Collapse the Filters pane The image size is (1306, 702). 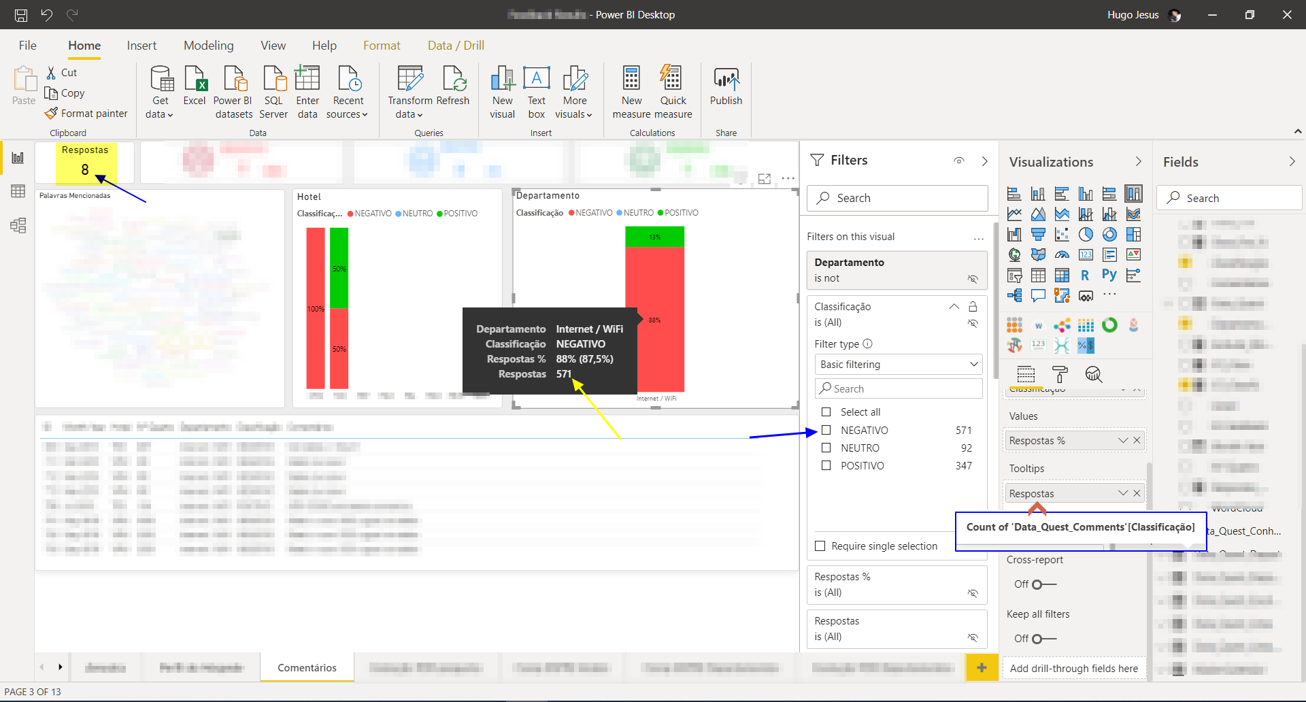coord(984,161)
